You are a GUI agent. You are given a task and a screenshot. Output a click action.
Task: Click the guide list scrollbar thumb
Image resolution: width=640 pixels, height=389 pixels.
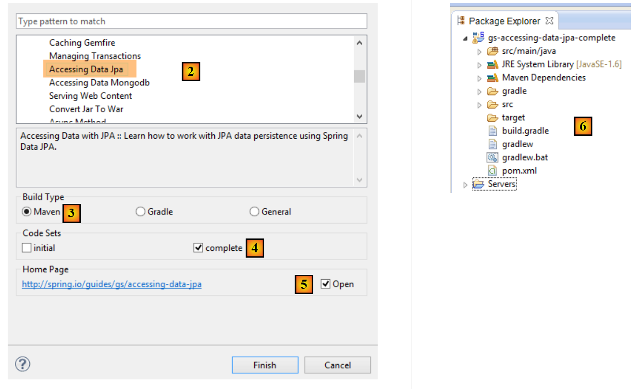pos(359,76)
